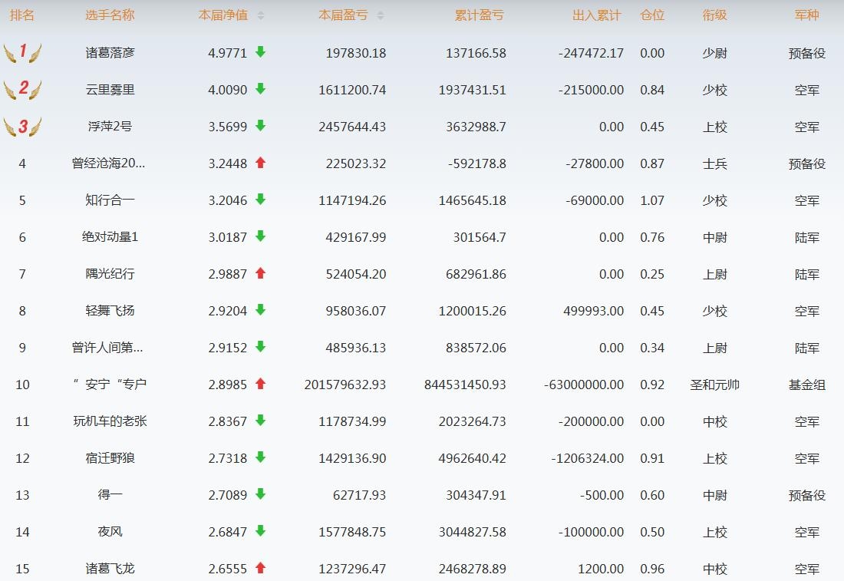This screenshot has width=844, height=581.
Task: Click green down arrow beside 4.9771
Action: click(260, 52)
